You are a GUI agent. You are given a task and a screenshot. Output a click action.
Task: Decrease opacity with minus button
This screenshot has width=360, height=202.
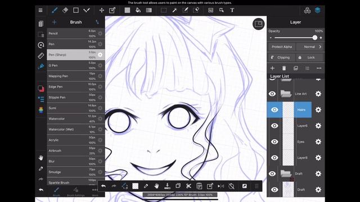click(x=271, y=38)
